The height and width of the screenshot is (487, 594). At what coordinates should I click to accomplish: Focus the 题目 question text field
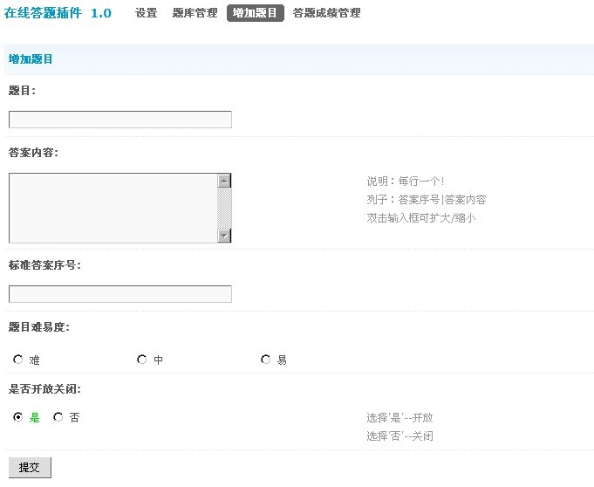tap(120, 120)
